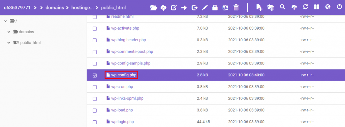Tick the checkbox for wp-login.php

click(x=95, y=122)
